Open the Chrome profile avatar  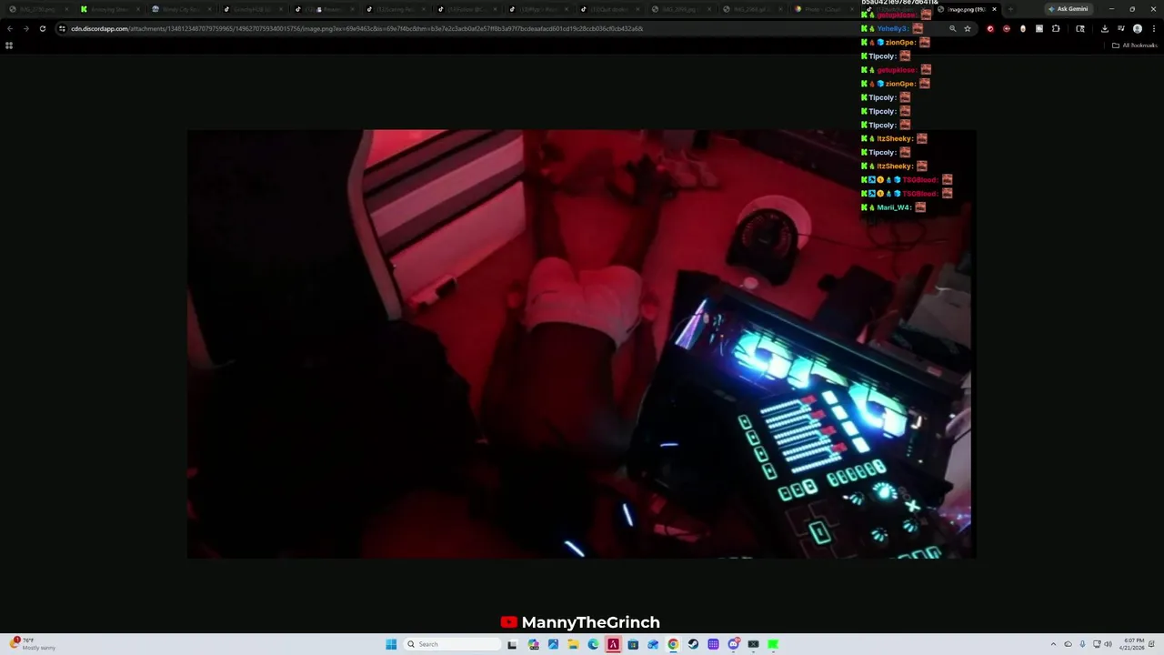[x=1138, y=28]
